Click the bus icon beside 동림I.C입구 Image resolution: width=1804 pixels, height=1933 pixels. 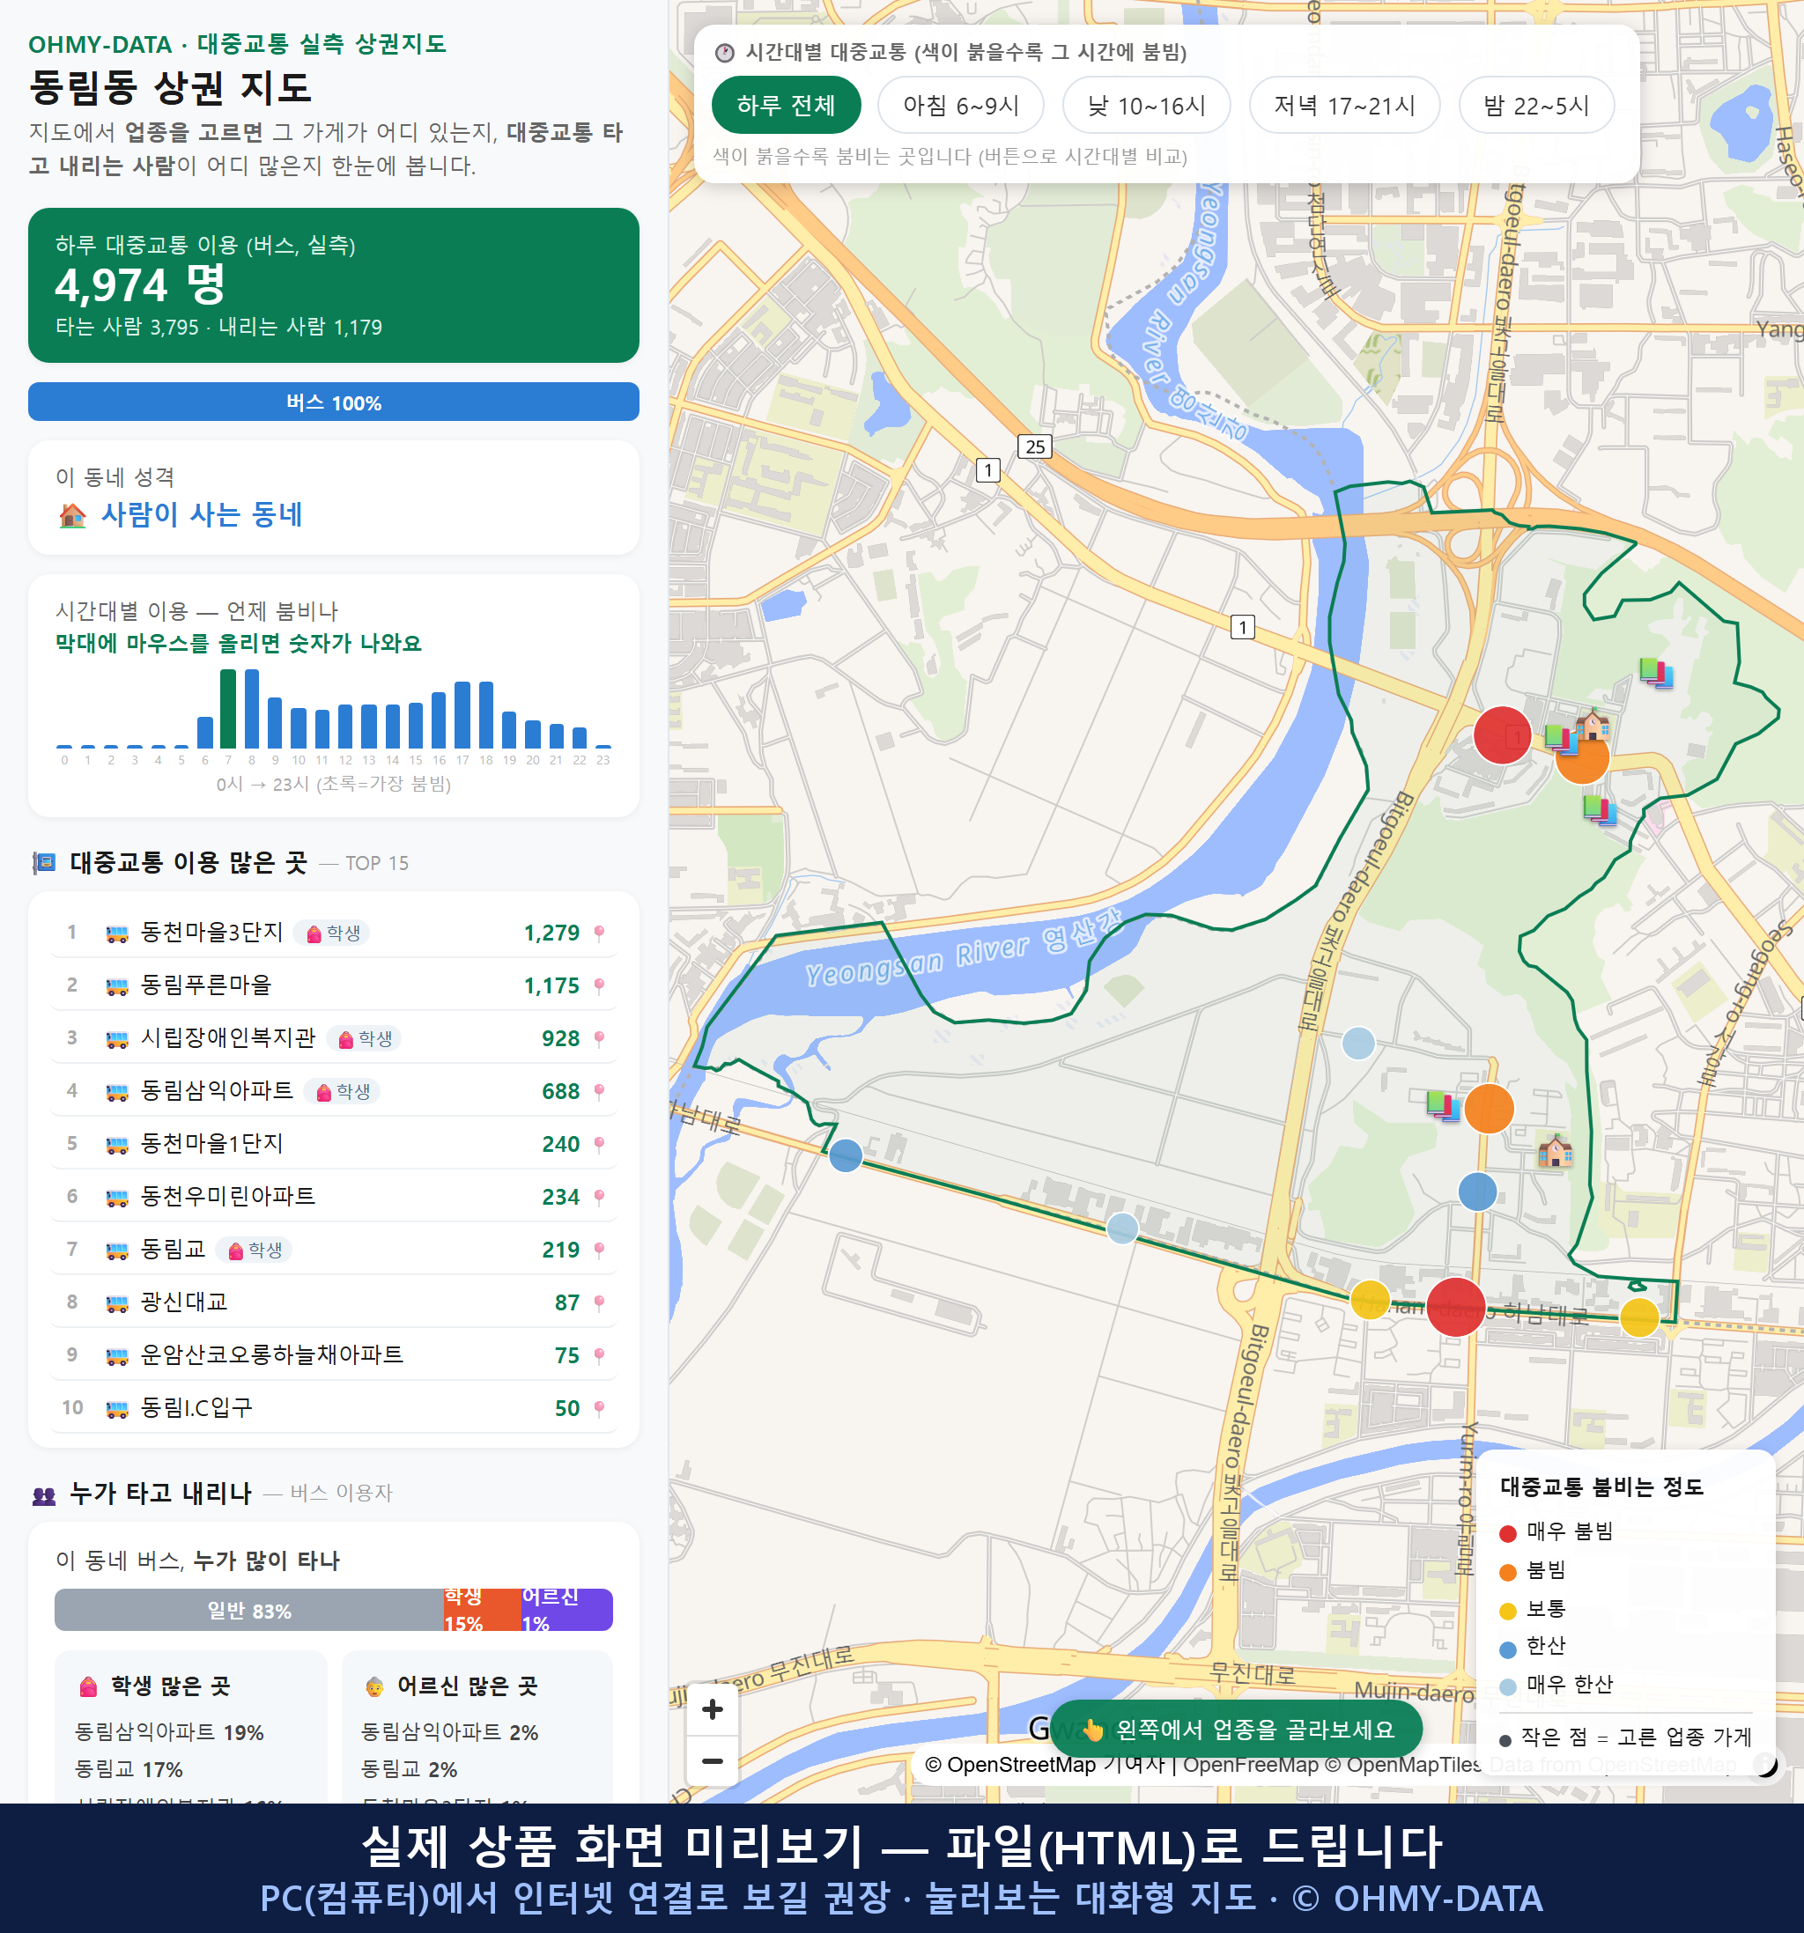(116, 1409)
